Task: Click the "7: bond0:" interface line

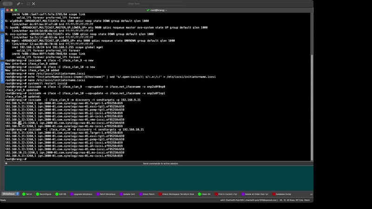Action: coord(106,27)
